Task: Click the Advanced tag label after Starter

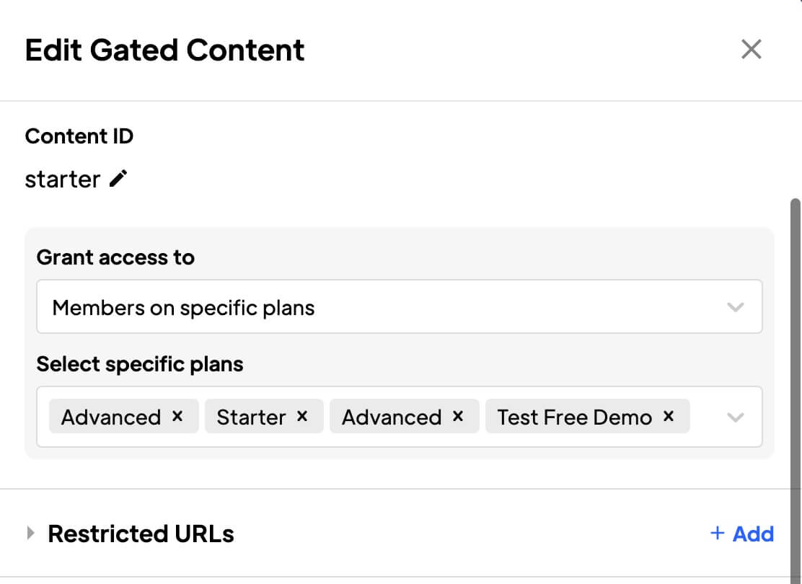Action: tap(392, 417)
